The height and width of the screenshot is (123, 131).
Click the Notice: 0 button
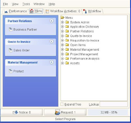[x=22, y=112]
